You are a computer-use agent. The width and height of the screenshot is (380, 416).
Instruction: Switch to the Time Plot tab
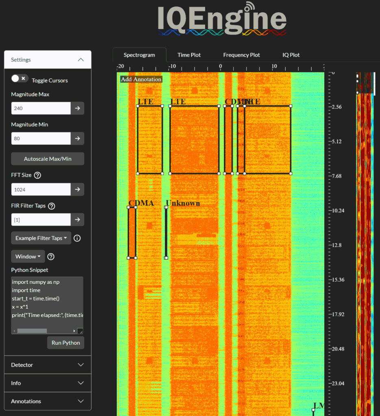coord(189,55)
